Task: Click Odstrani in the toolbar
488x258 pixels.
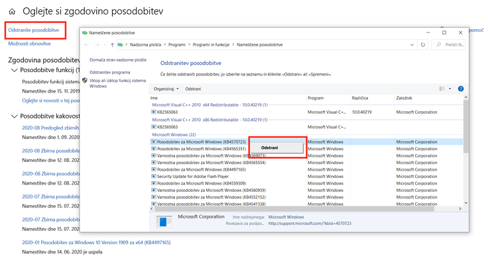Action: [193, 89]
